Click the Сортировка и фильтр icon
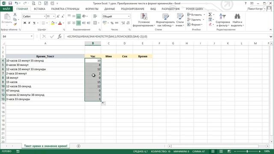274x154 pixels. 223,16
